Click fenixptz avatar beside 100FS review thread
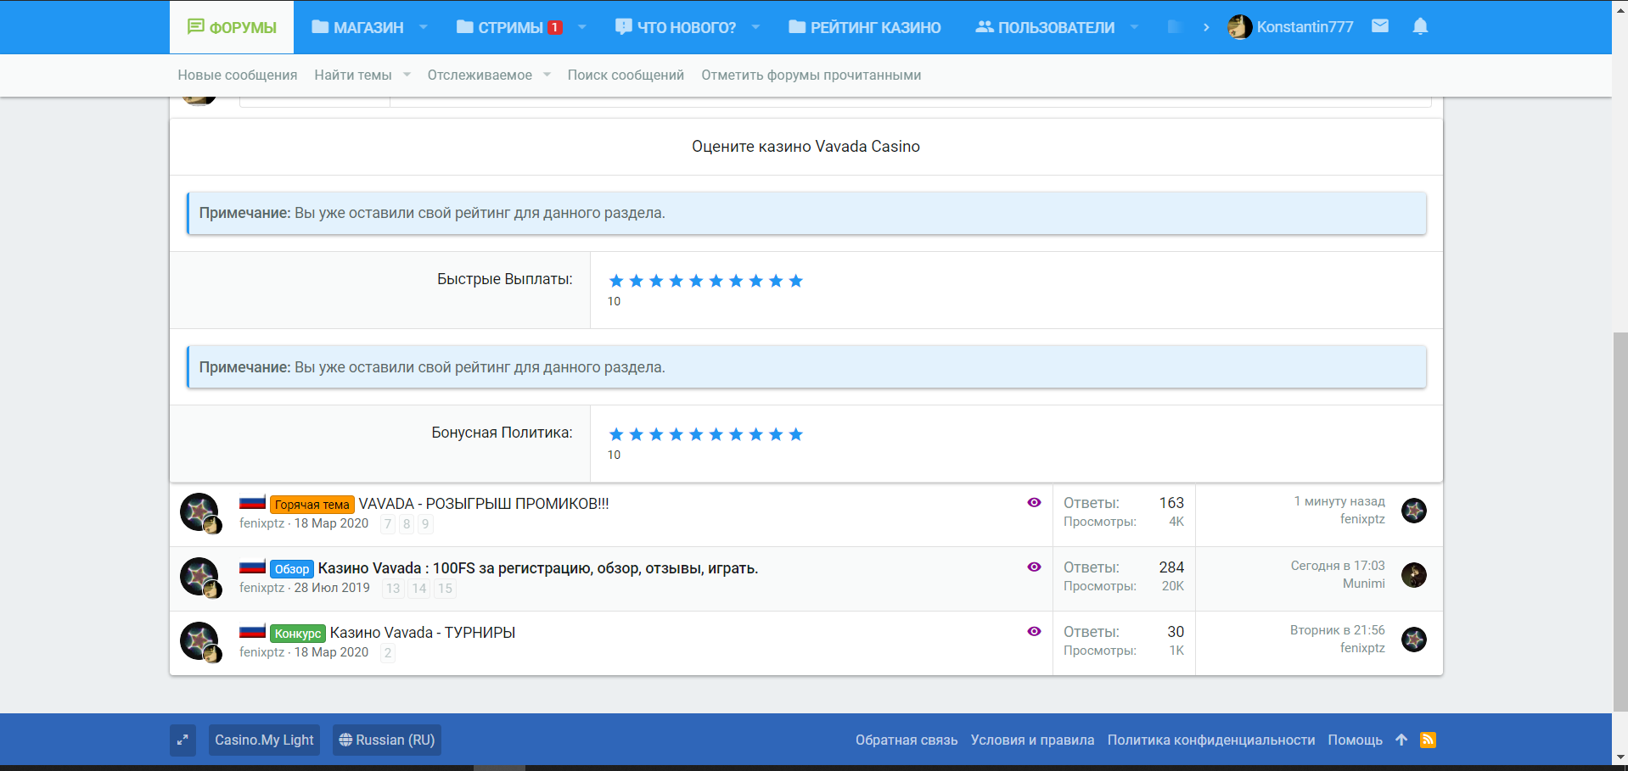 200,577
